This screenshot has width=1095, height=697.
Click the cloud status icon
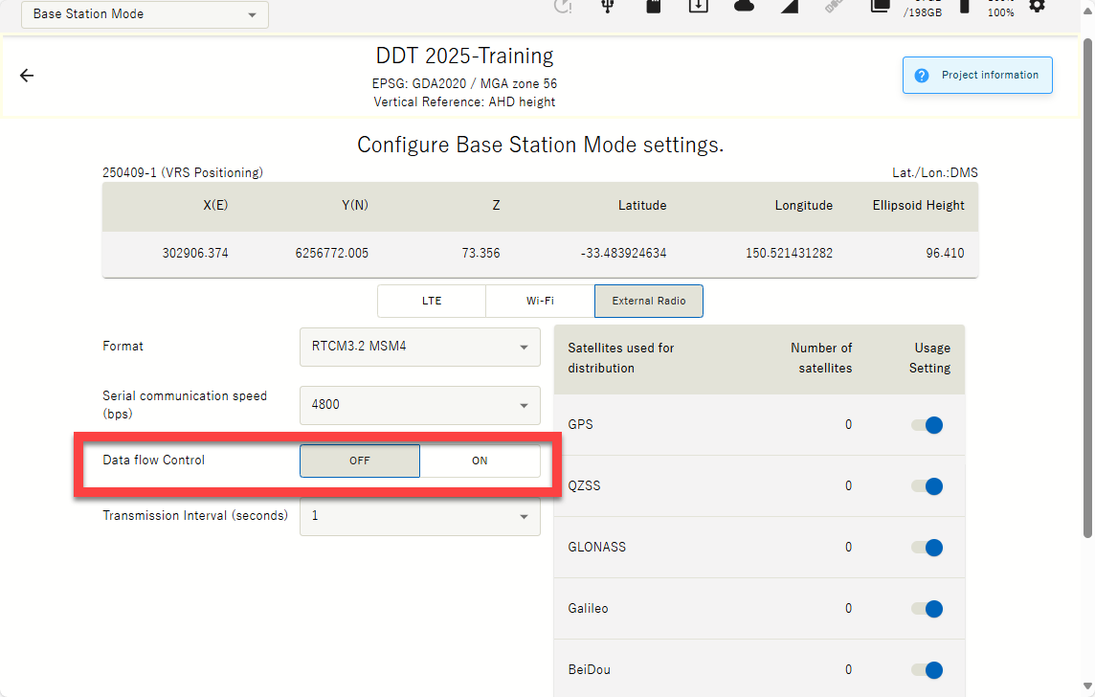[744, 7]
